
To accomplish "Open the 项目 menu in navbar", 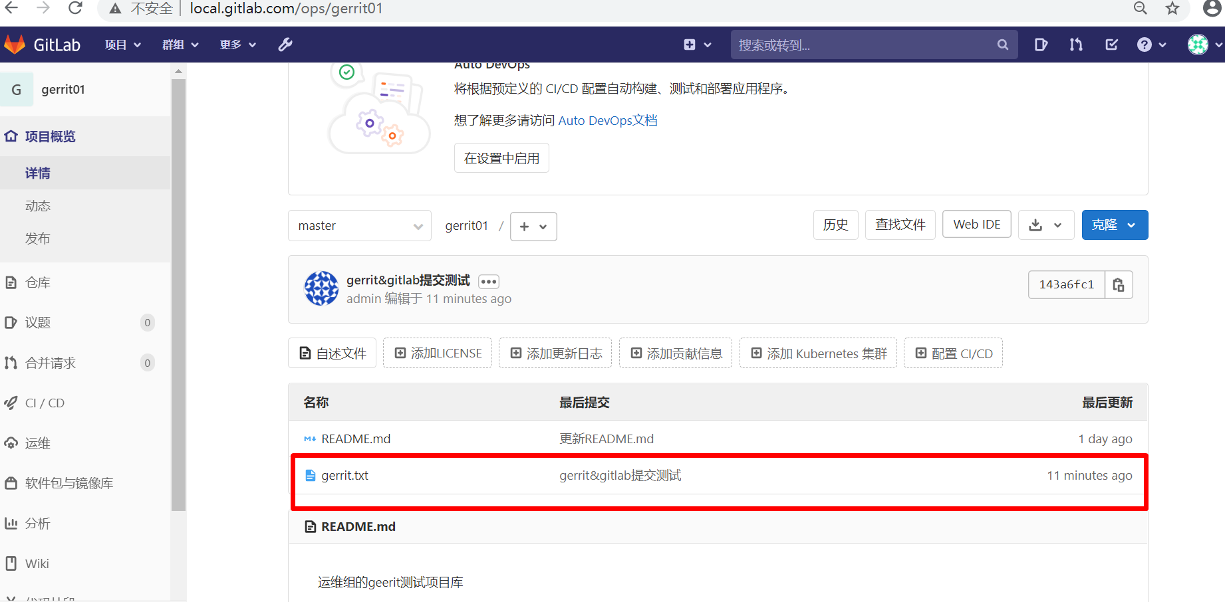I will pos(123,45).
